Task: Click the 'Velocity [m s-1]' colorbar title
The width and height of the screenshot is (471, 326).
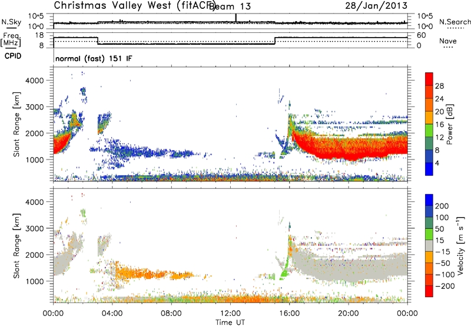Action: (x=460, y=245)
